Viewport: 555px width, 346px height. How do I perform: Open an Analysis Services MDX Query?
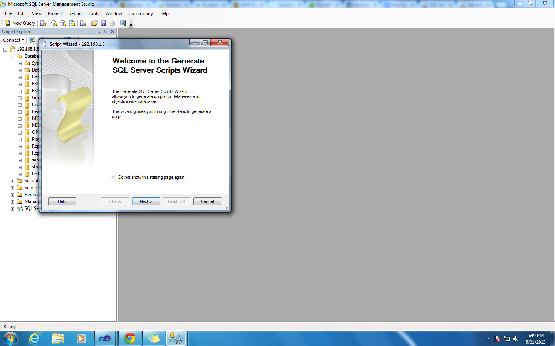point(54,23)
